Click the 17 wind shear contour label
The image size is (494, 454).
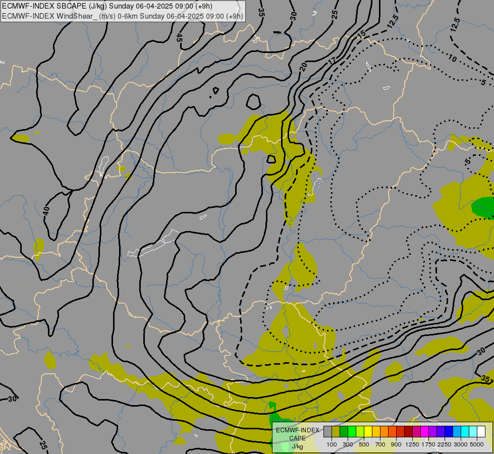tap(332, 61)
